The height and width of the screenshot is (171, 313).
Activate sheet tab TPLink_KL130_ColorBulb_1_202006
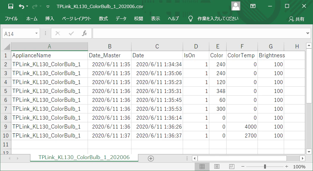click(84, 157)
